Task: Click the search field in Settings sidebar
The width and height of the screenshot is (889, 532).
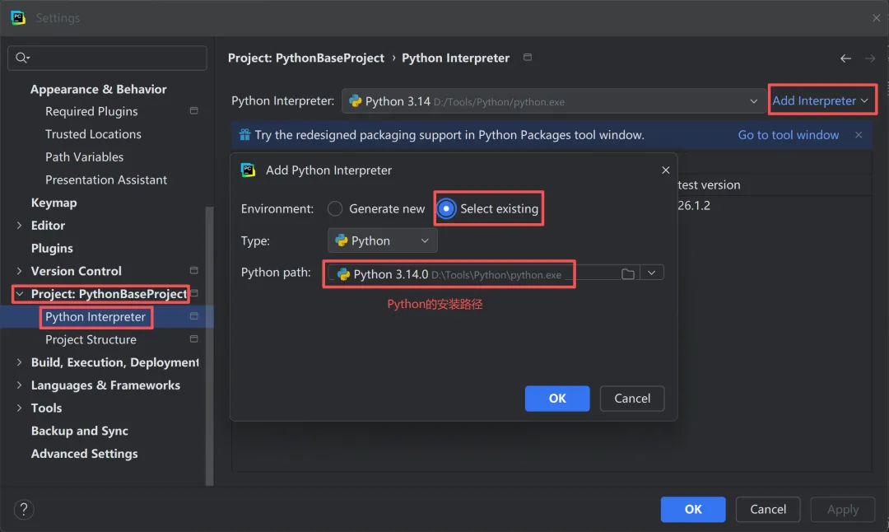Action: point(107,58)
